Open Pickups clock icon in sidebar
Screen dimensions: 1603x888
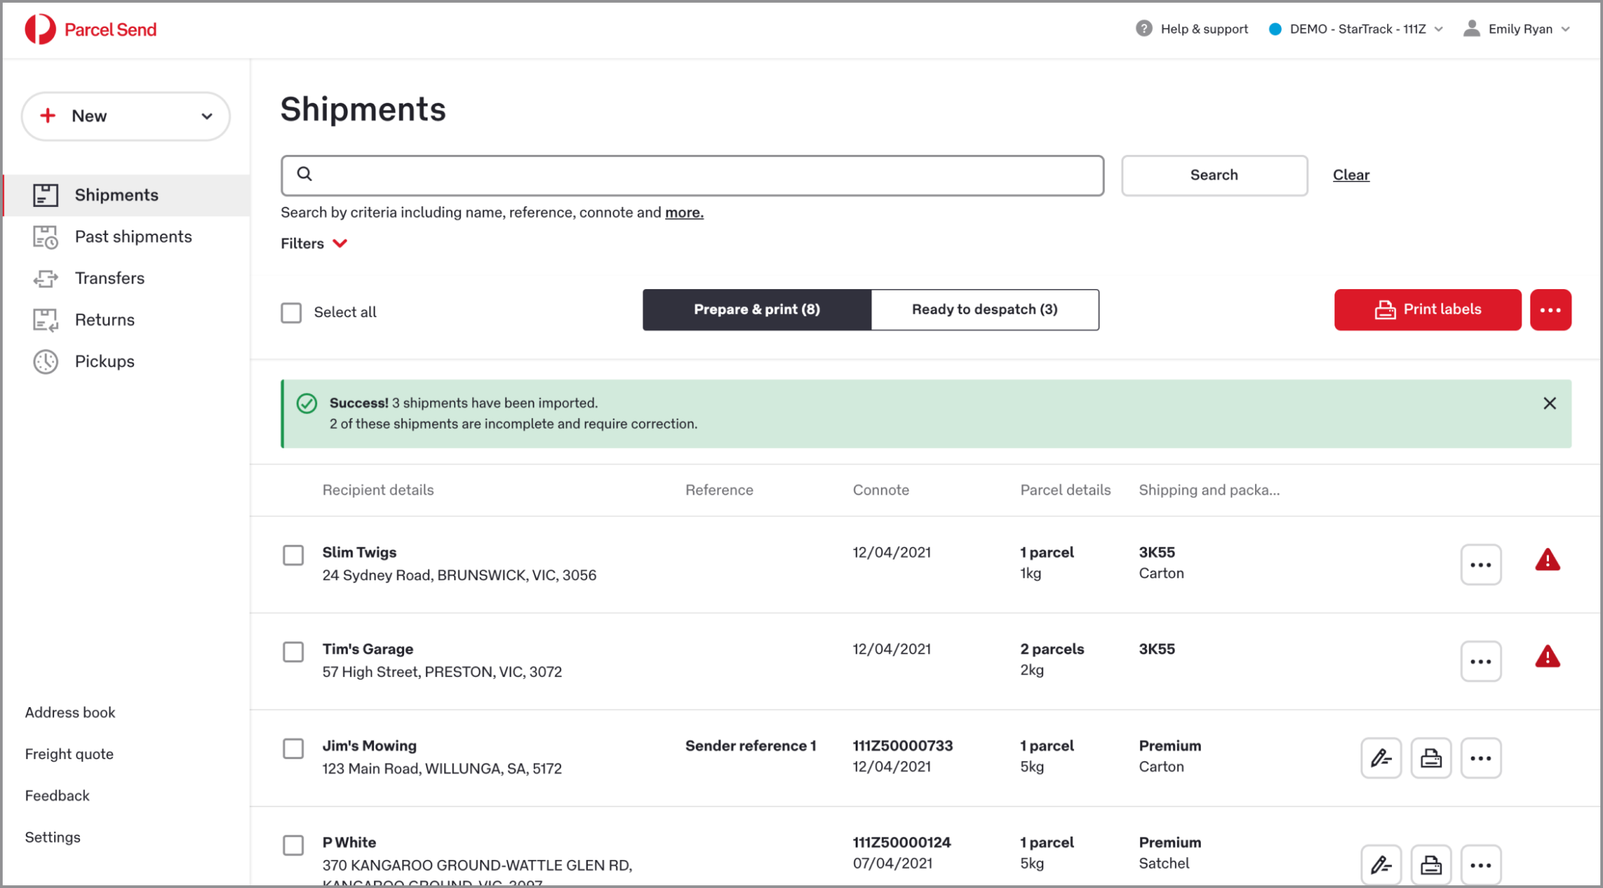coord(46,361)
